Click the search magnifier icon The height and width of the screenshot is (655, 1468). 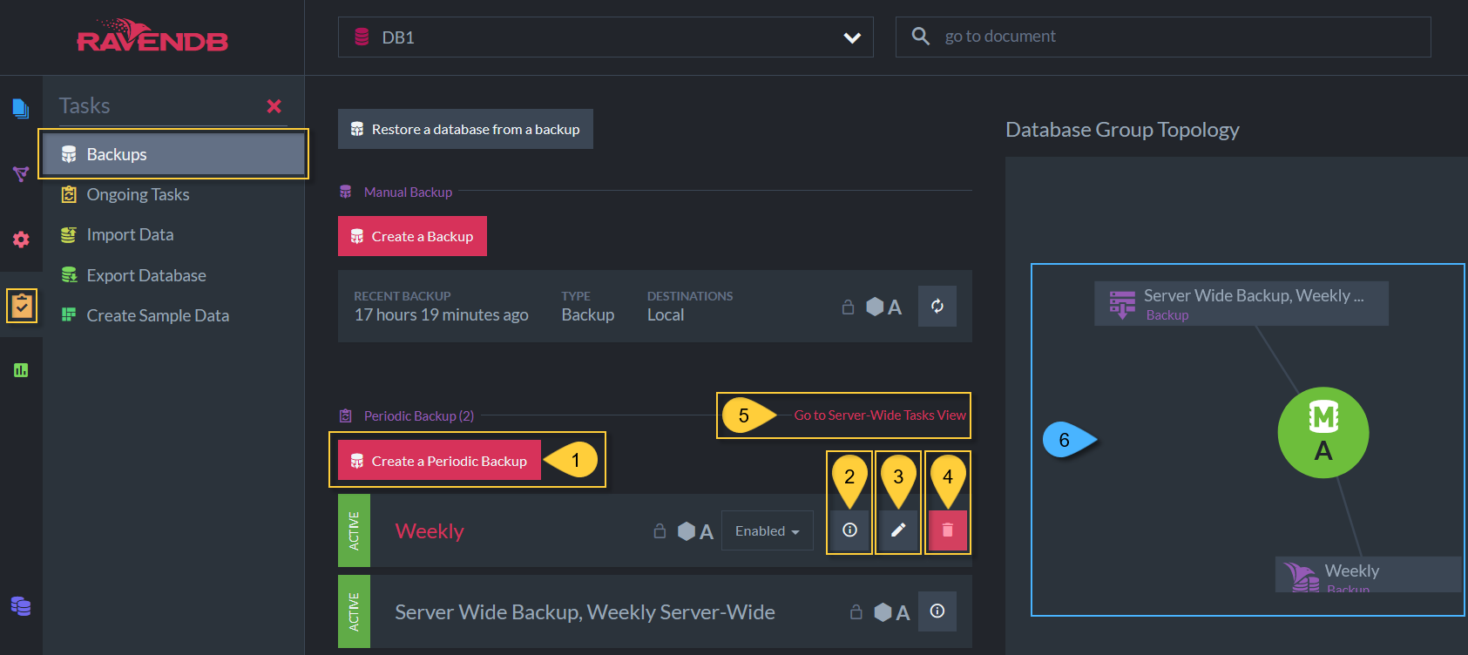tap(921, 37)
